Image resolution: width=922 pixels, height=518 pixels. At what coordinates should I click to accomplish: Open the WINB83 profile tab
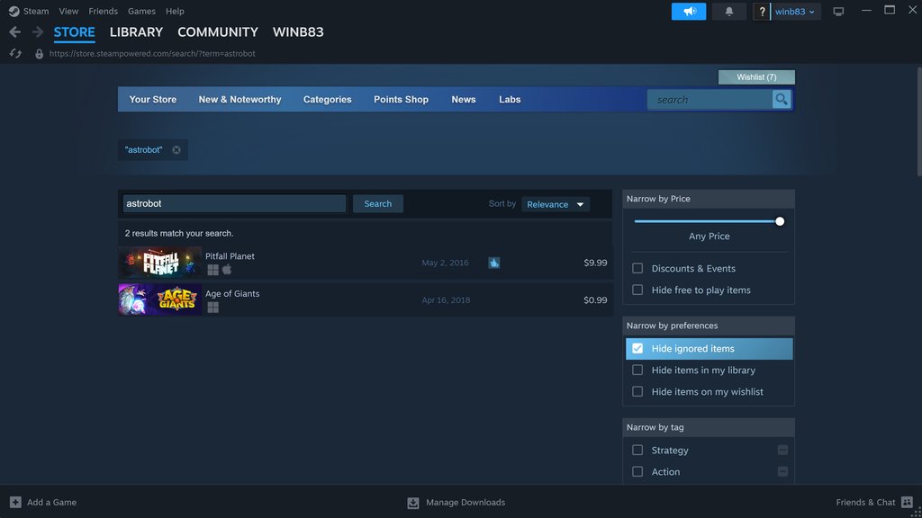tap(298, 32)
